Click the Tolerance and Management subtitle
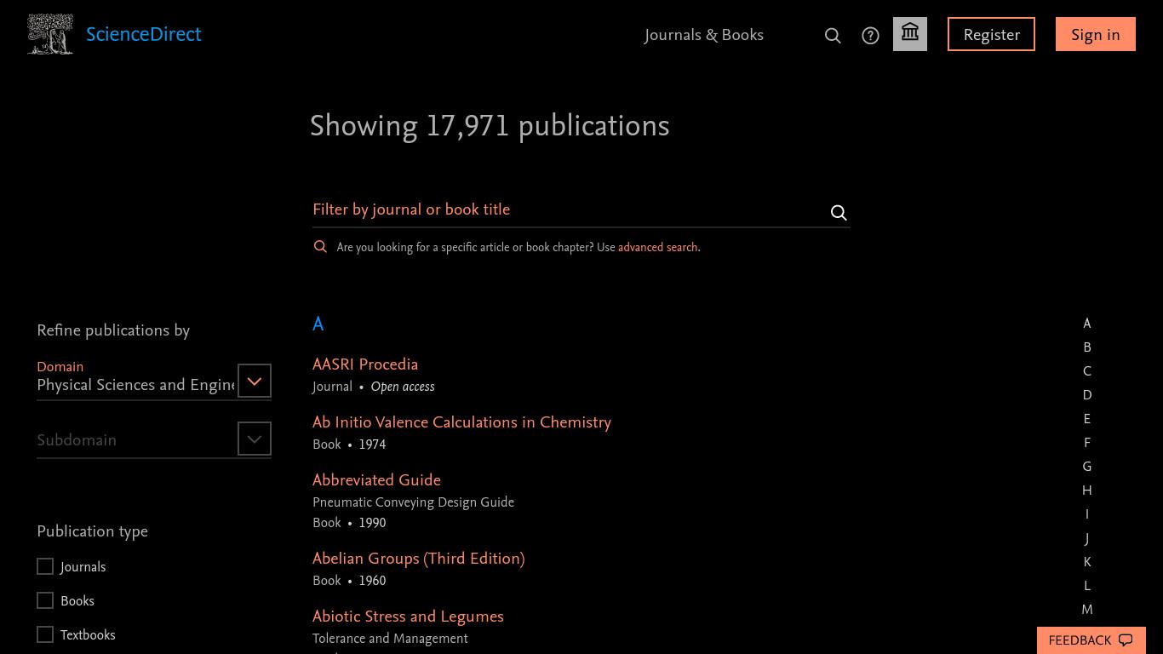 390,639
